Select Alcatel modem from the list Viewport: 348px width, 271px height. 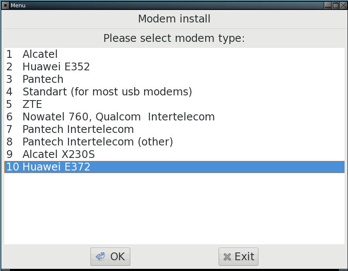click(x=40, y=54)
